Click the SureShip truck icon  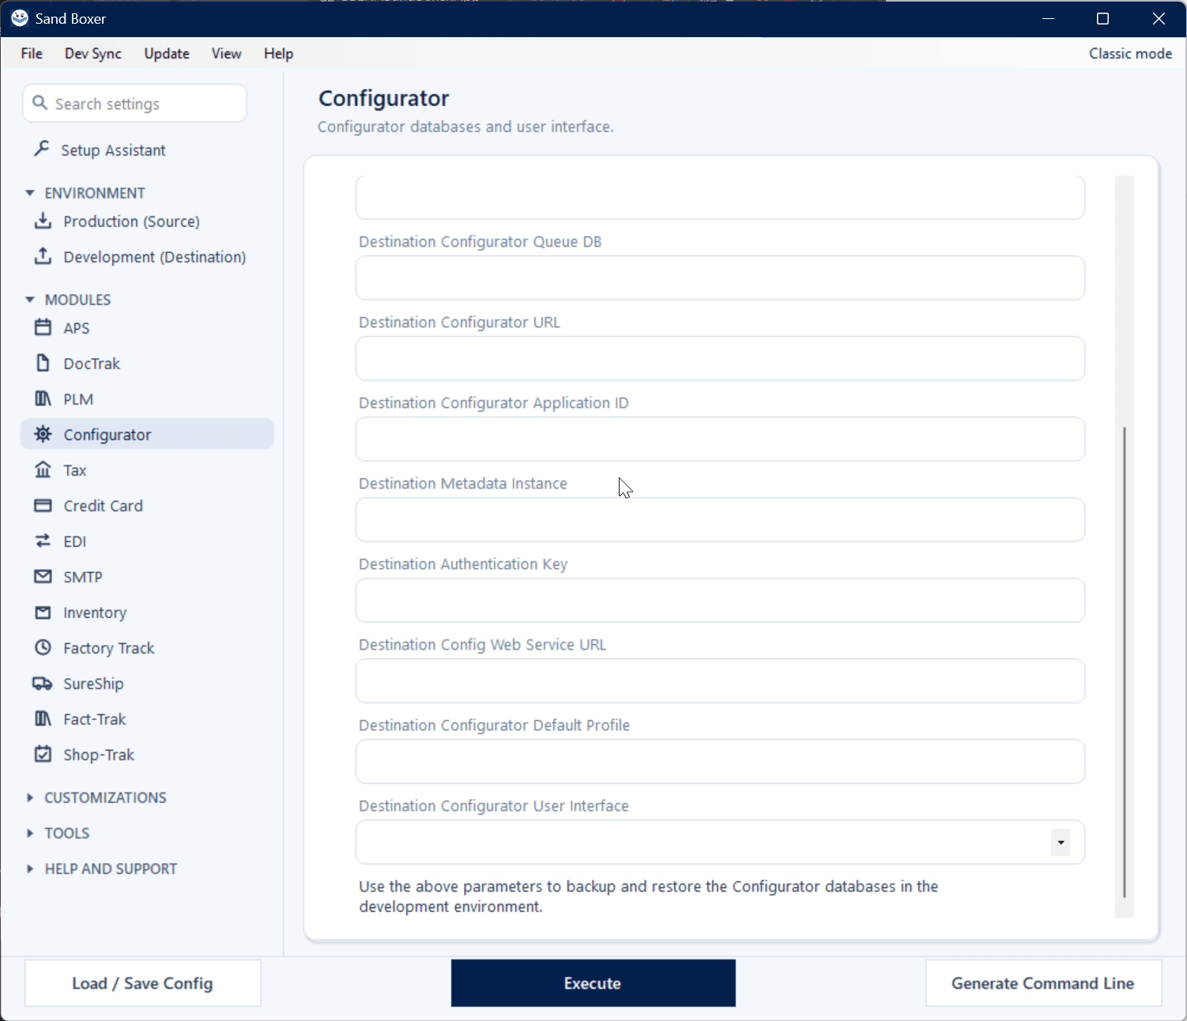[x=43, y=683]
